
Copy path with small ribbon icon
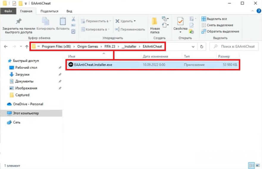coord(73,25)
